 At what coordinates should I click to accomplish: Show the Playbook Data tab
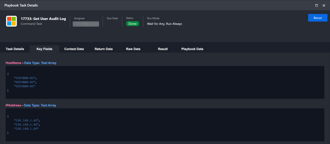point(192,49)
